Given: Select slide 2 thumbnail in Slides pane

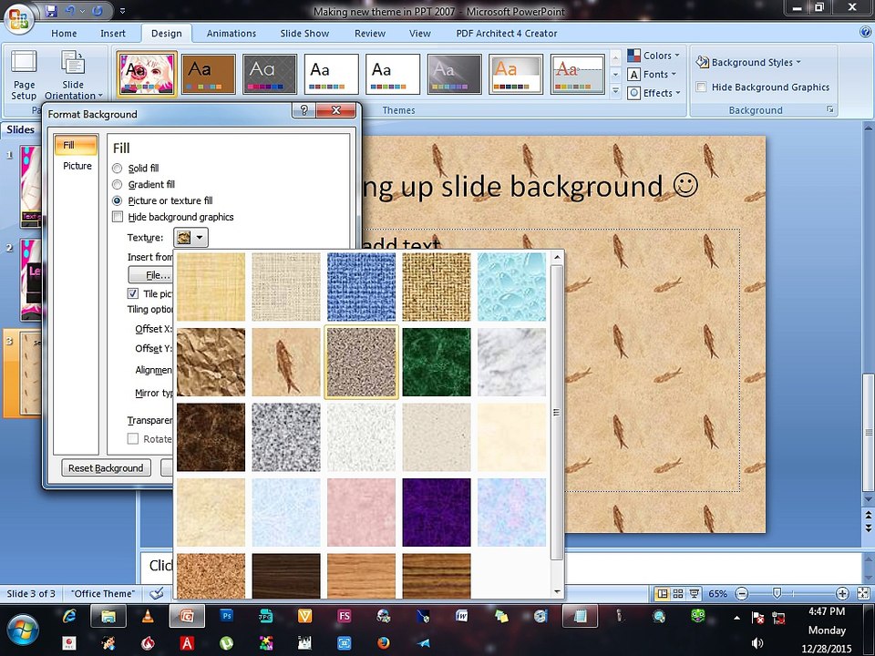Looking at the screenshot, I should (30, 280).
